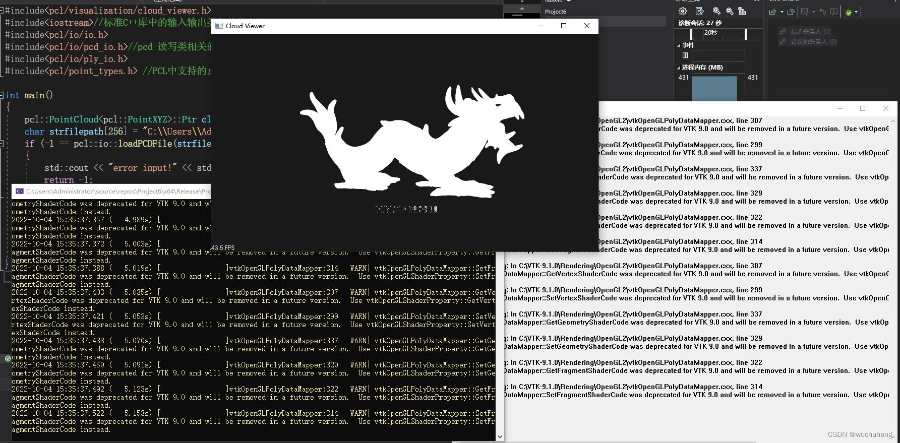Image resolution: width=900 pixels, height=443 pixels.
Task: Click the console window title bar icon
Action: 20,191
